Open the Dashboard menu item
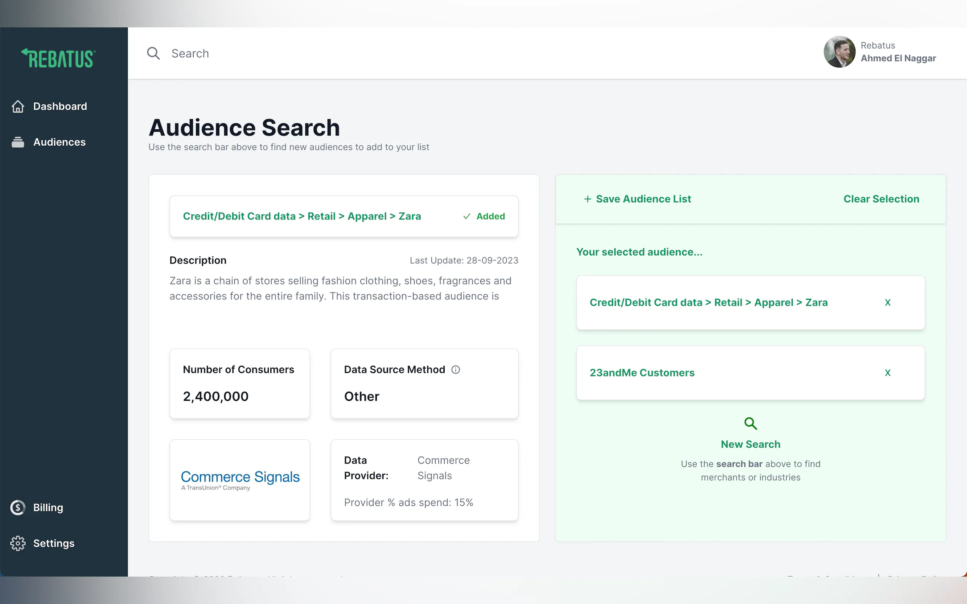Image resolution: width=967 pixels, height=604 pixels. coord(60,106)
